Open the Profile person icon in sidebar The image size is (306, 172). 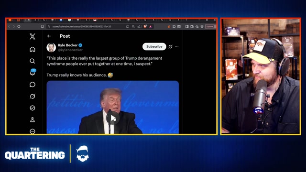tap(33, 119)
